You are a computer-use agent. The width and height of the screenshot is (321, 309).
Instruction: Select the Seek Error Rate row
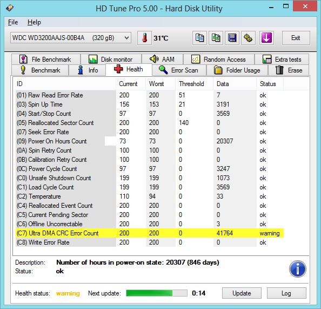[150, 132]
